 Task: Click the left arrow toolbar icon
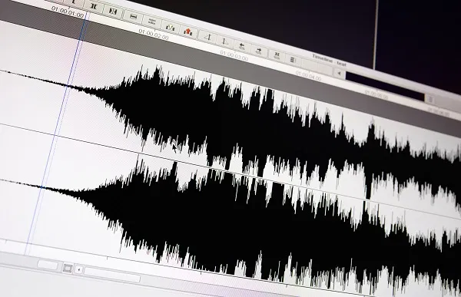[x=242, y=45]
